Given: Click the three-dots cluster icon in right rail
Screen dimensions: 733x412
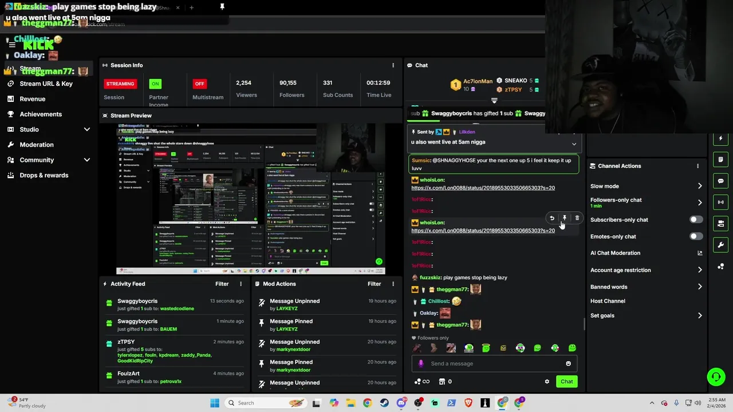Looking at the screenshot, I should pyautogui.click(x=720, y=266).
